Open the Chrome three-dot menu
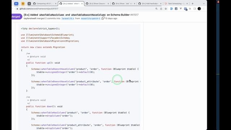The height and width of the screenshot is (130, 231). [204, 9]
